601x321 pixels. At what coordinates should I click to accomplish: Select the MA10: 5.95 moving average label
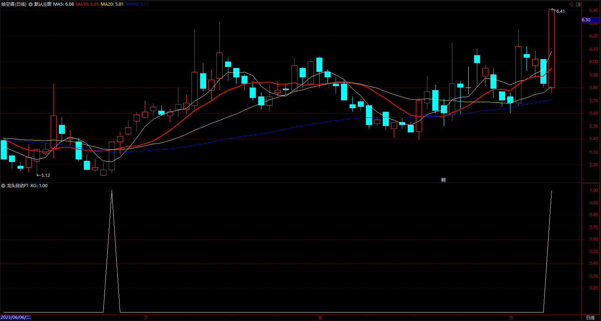(x=87, y=4)
